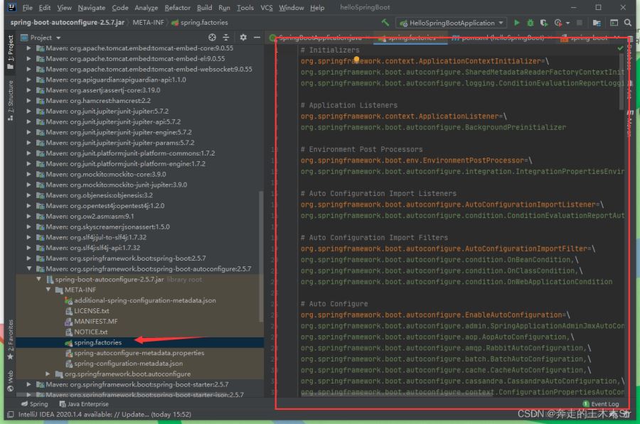The image size is (640, 424).
Task: Open the HelloSpringBootApplication run configuration dropdown
Action: pos(452,23)
